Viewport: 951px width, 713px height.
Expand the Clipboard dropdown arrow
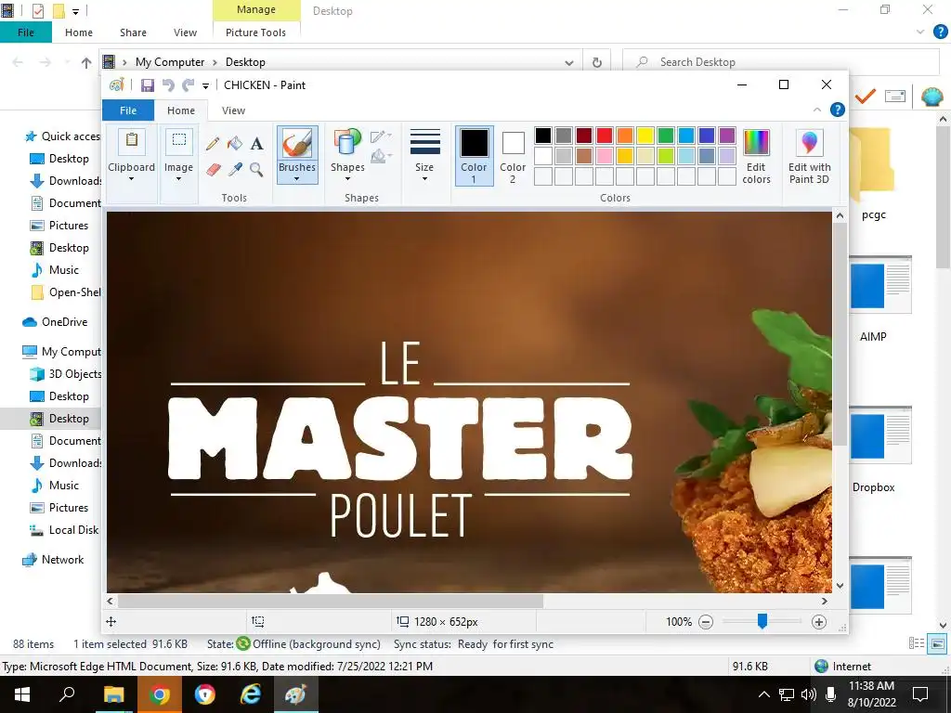coord(132,179)
